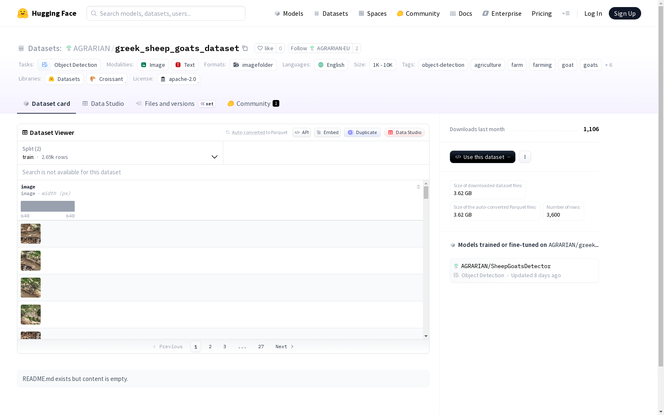This screenshot has height=415, width=664.
Task: Click the English language tag
Action: point(331,65)
